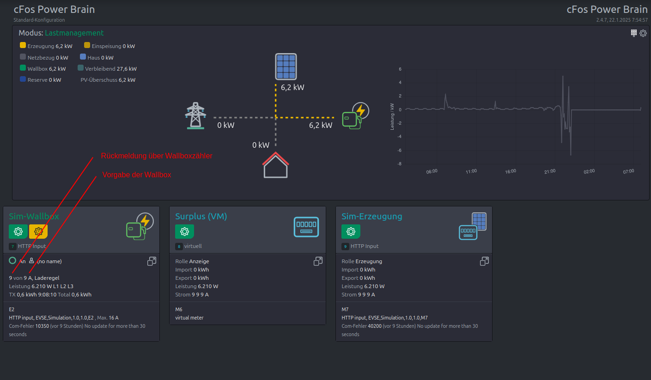Screen dimensions: 651x380
Task: Open yellow charging rules gear on Sim-Wallbox
Action: click(38, 231)
